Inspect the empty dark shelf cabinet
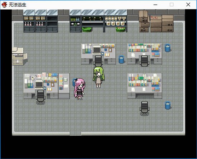Image resolution: width=197 pixels, height=159 pixels. pyautogui.click(x=52, y=21)
